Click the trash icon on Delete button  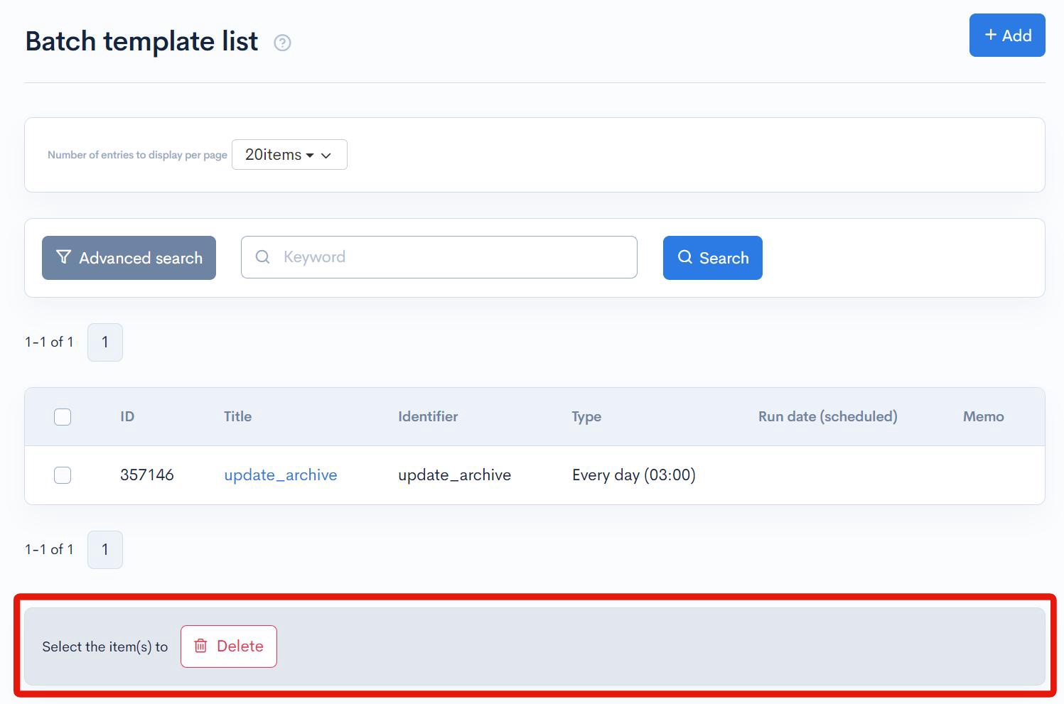point(200,646)
